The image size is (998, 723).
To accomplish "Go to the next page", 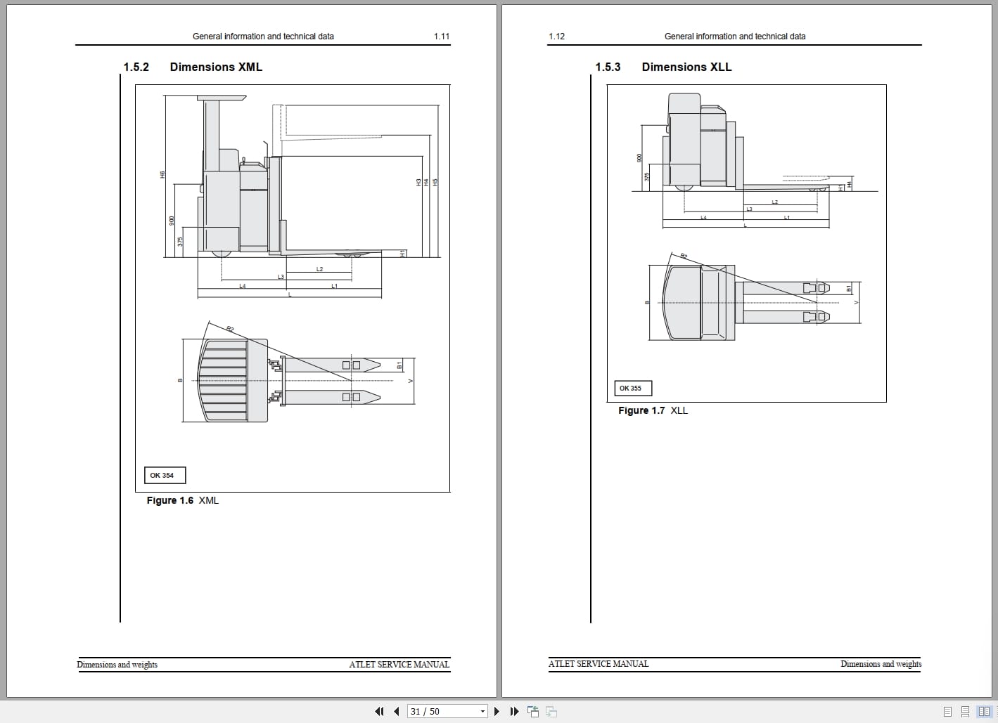I will click(x=497, y=711).
